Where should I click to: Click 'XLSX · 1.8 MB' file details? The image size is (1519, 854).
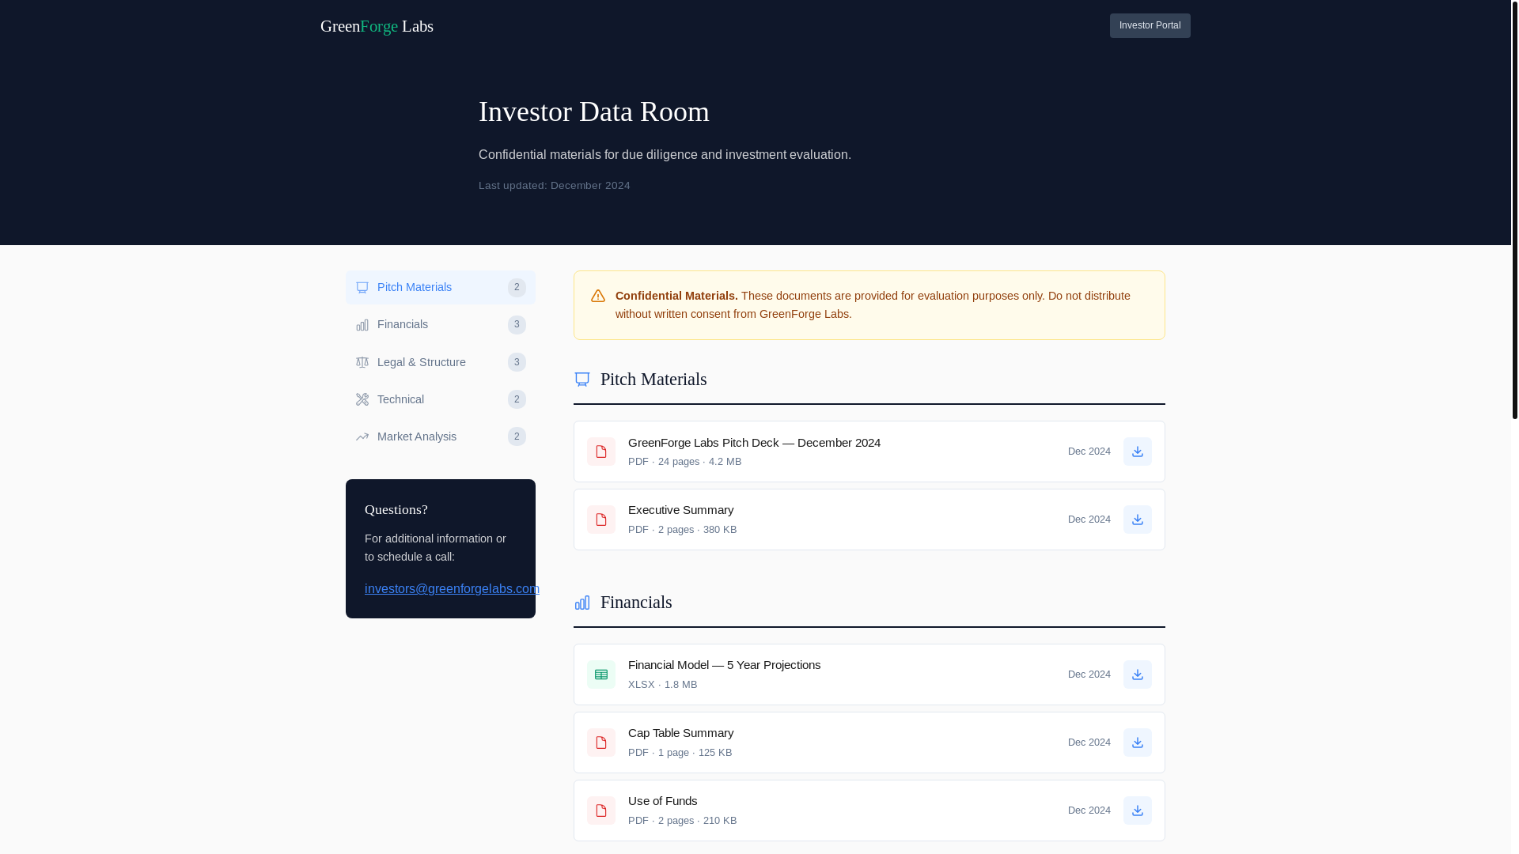tap(662, 685)
